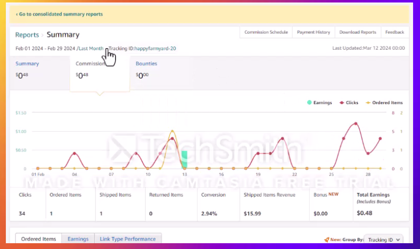Viewport: 420px width, 249px height.
Task: Select the Summary earnings card
Action: 40,73
